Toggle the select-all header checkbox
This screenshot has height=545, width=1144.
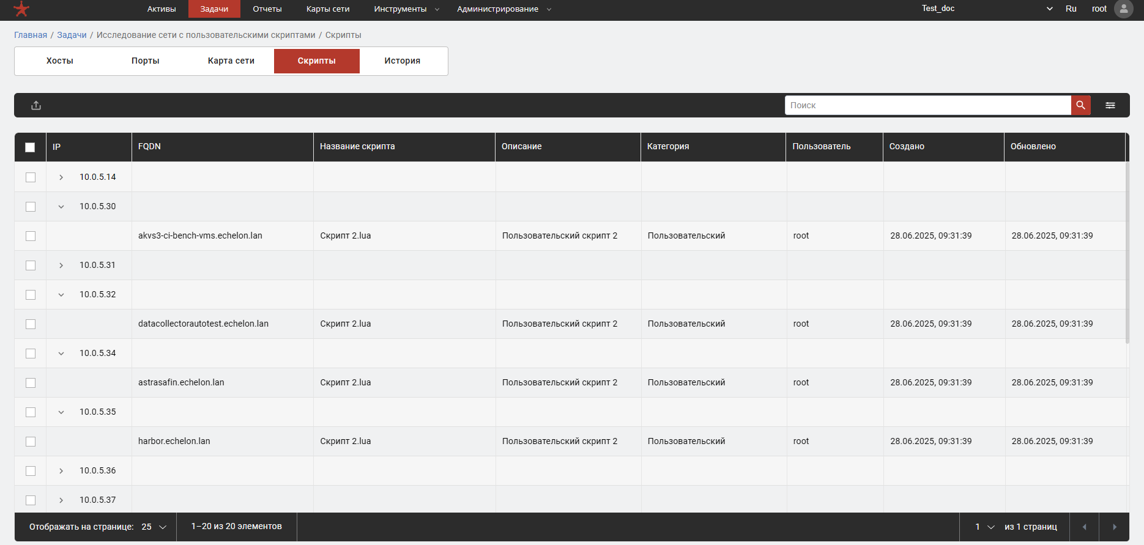click(30, 147)
